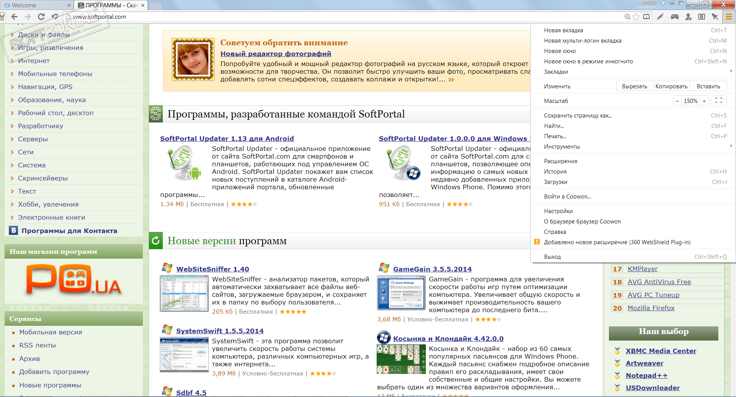The width and height of the screenshot is (736, 397).
Task: Click the WebSiteSniffer screenshot thumbnail
Action: [184, 293]
